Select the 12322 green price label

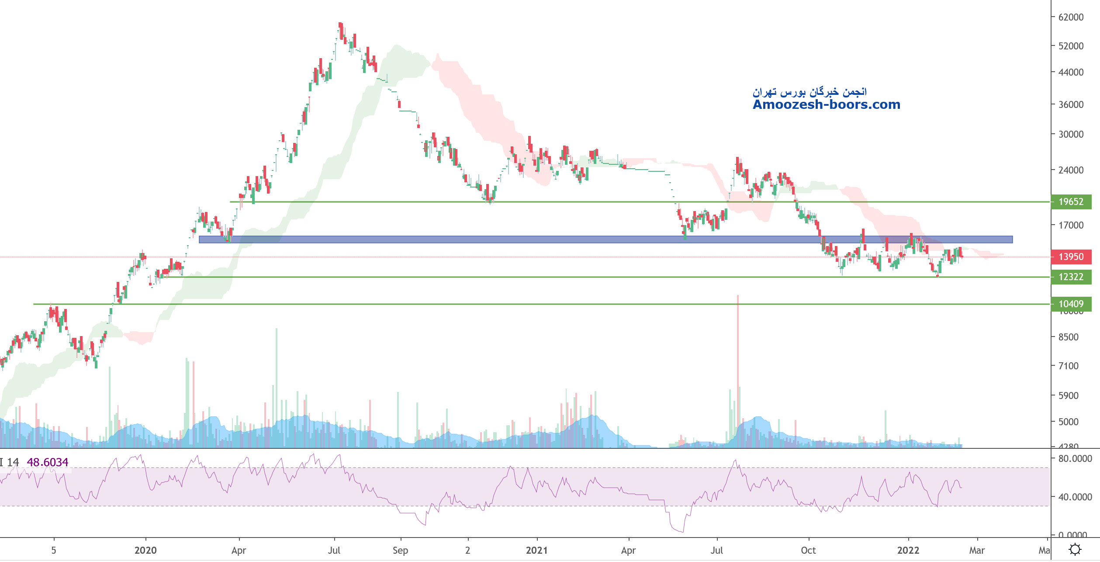1071,277
